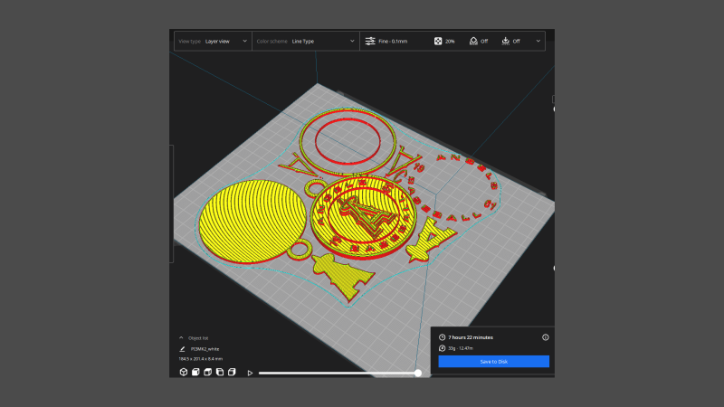
Task: Open the print settings sliders icon
Action: (370, 41)
